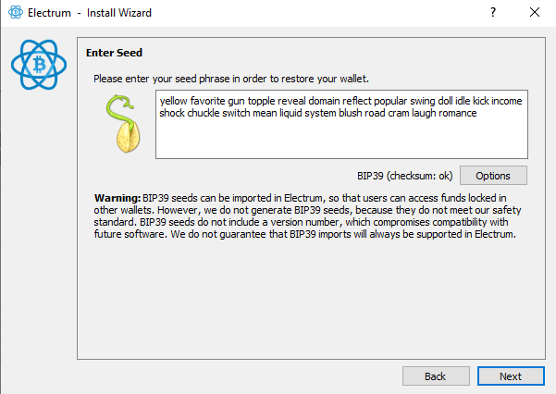Place cursor on the word "yellow" in seed
The image size is (556, 394).
click(x=173, y=101)
